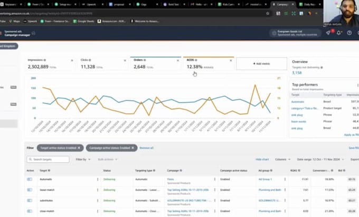
Task: Click the Sponsored ads Campaign manager heading
Action: 17,33
